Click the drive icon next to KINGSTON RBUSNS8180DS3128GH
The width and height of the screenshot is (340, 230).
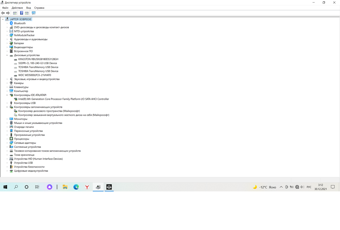(15, 59)
